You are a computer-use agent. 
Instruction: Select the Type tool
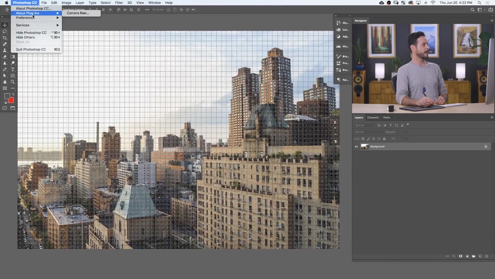[x=13, y=69]
